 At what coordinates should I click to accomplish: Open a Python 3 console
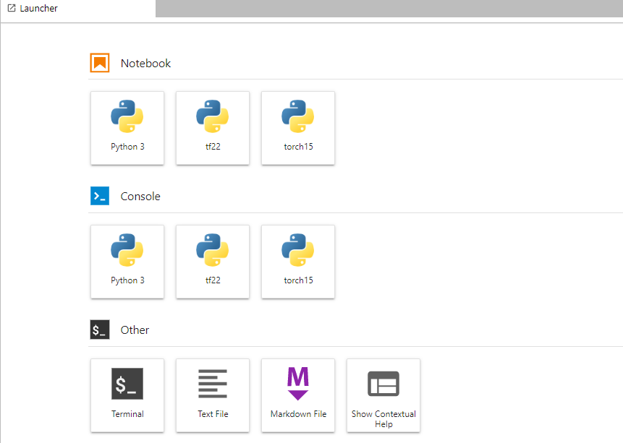pos(127,262)
